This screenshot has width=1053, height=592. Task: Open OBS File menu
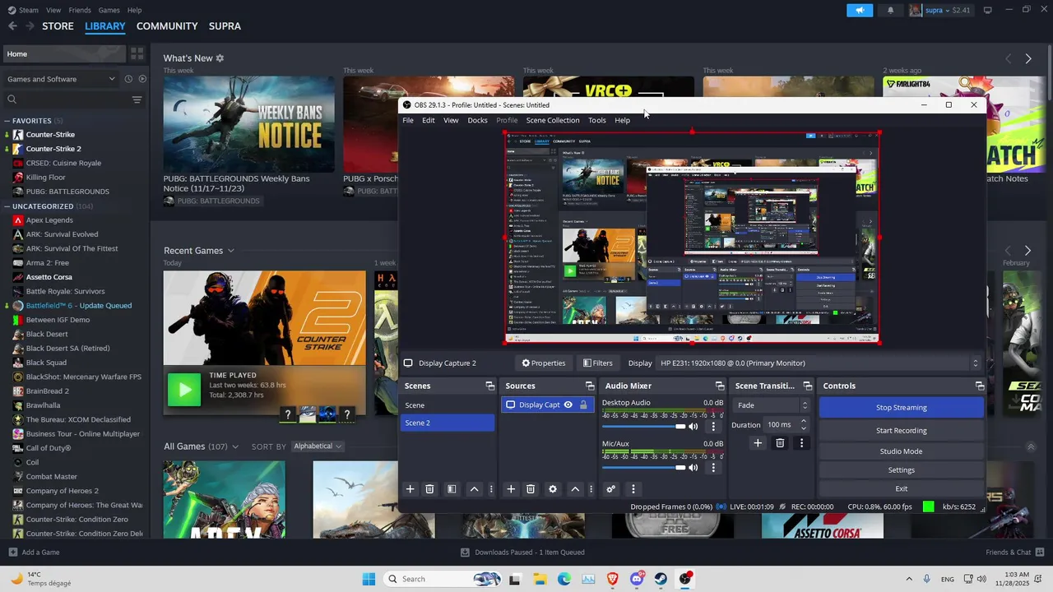tap(408, 120)
